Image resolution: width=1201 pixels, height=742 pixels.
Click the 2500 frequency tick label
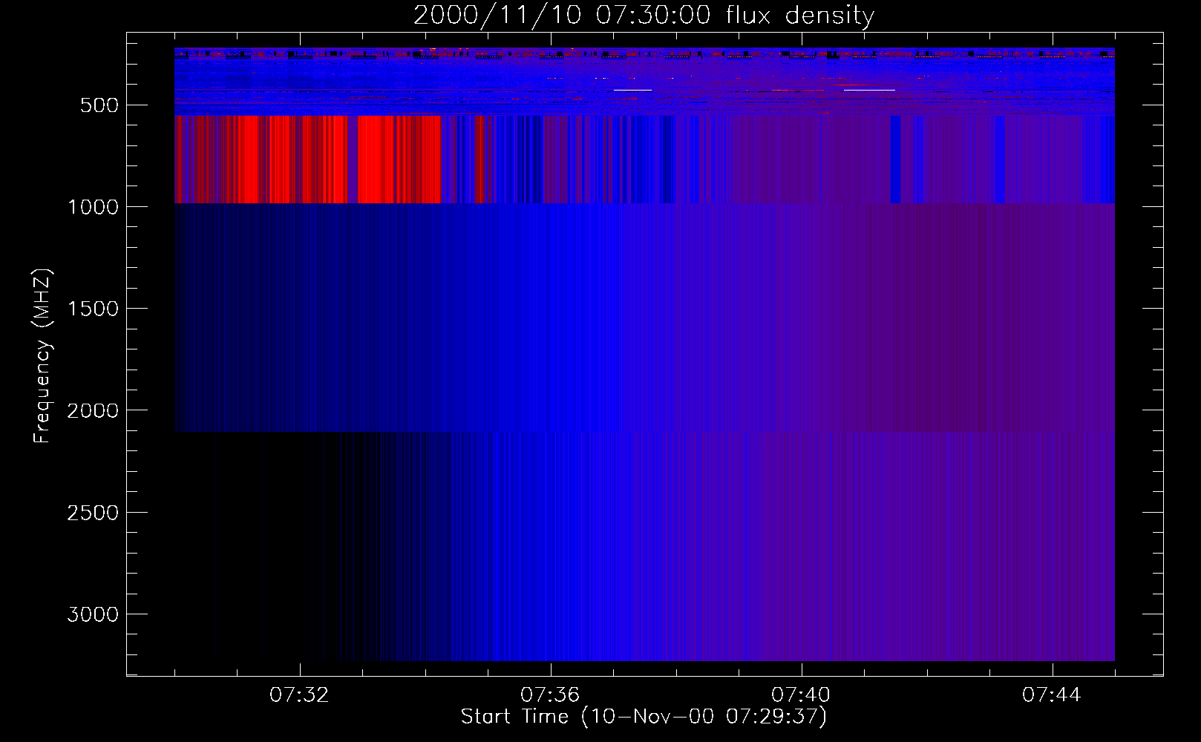93,513
